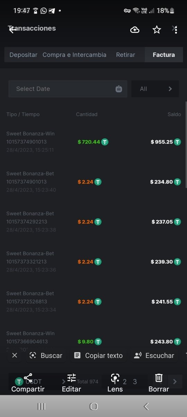Launch Lens image search
This screenshot has height=417, width=187.
[115, 378]
